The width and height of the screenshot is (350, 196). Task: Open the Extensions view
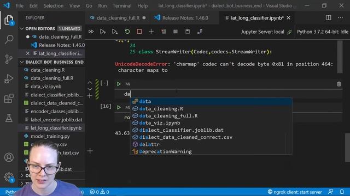click(x=9, y=98)
